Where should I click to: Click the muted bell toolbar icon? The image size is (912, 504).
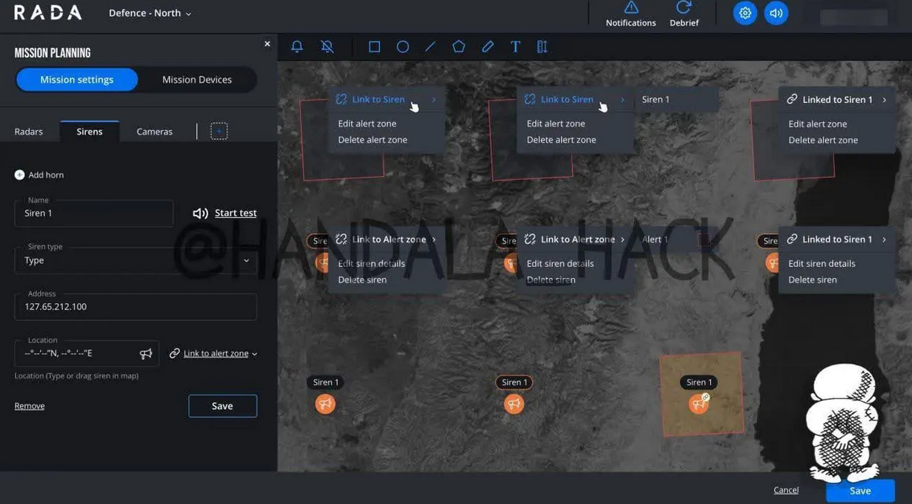click(x=327, y=47)
